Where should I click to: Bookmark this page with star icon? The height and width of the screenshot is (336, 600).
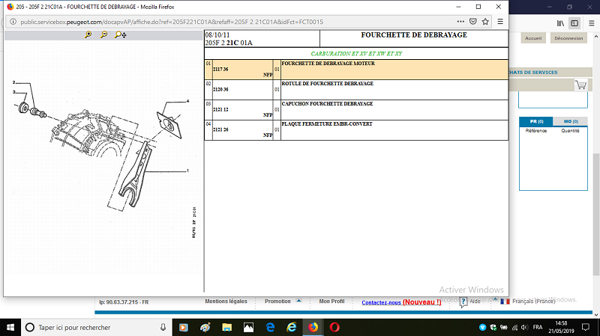click(x=485, y=22)
